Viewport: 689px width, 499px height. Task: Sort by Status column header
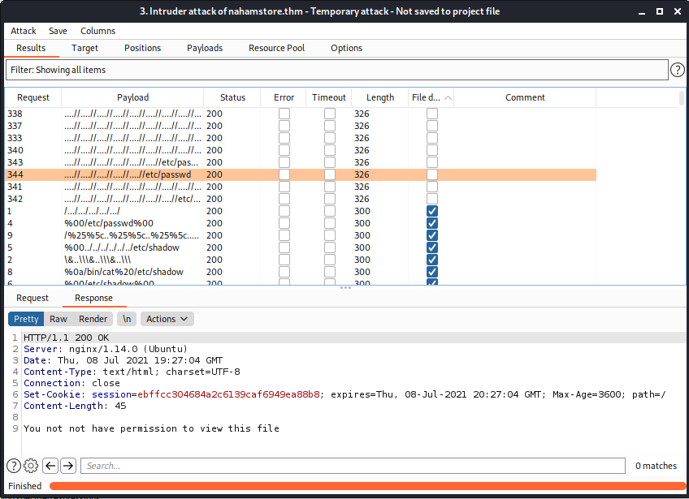pyautogui.click(x=232, y=97)
